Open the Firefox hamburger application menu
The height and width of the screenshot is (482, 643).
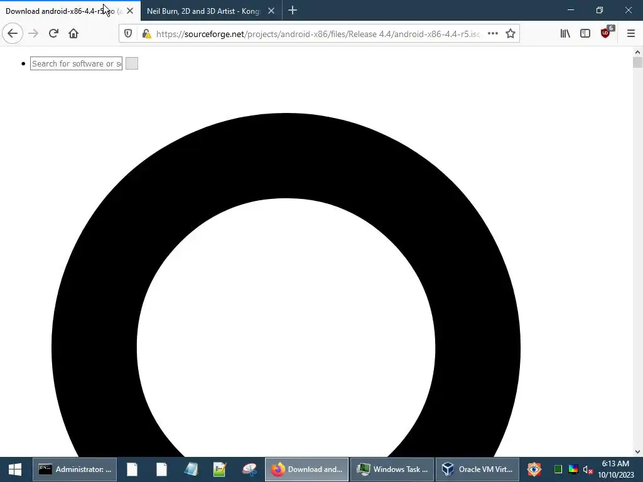[630, 34]
